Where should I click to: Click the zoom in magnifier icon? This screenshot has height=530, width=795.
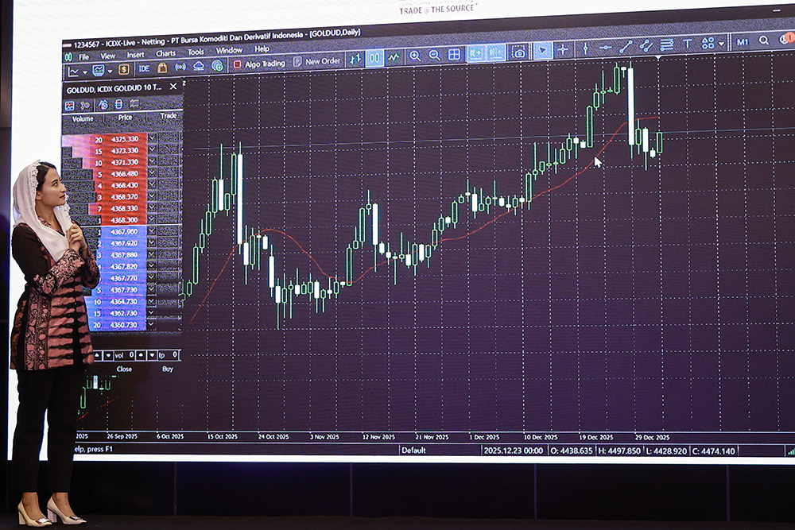[414, 56]
